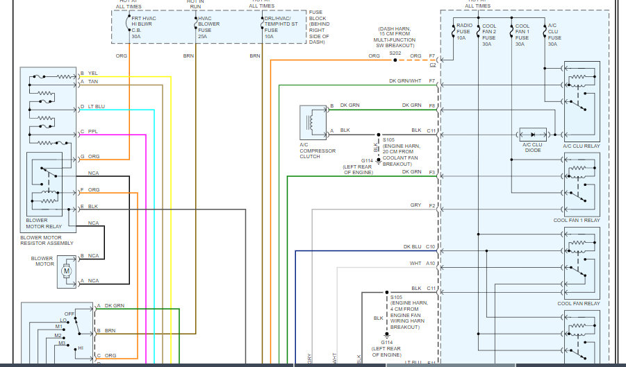Click the PPL wire label at terminal C
The image size is (626, 367).
(93, 131)
